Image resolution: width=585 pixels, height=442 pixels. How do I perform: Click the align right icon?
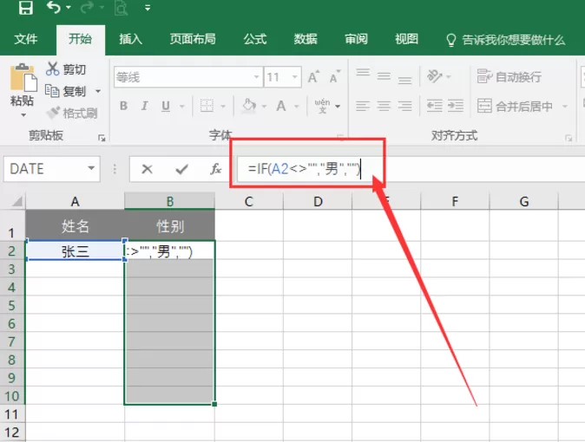tap(404, 107)
